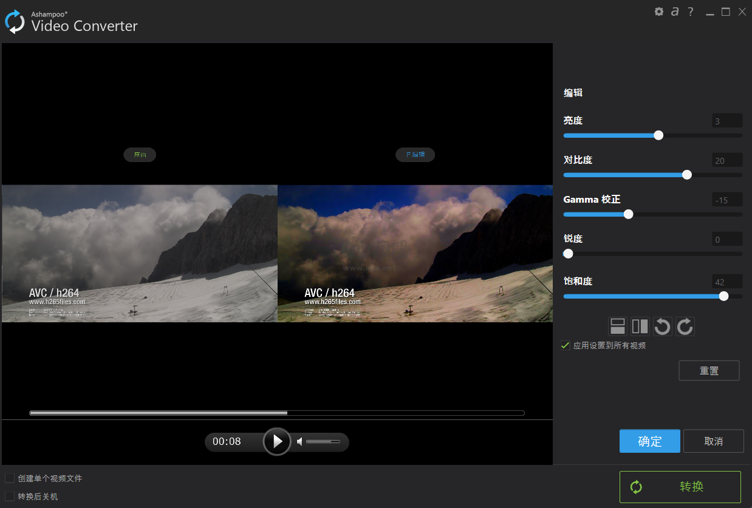Screen dimensions: 752x508
Task: Enable 转换后关机 option
Action: 9,496
